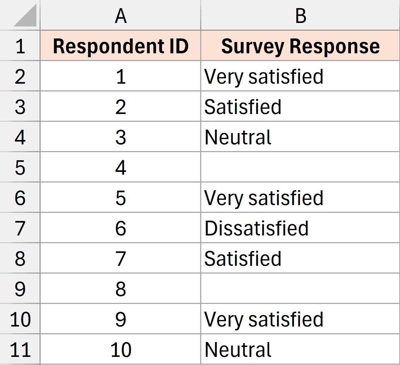Click the empty response cell for respondent 4
The image size is (400, 365).
(300, 167)
